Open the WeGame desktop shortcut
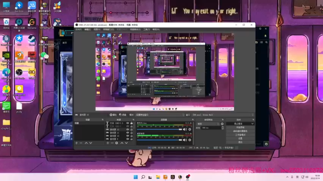This screenshot has height=181, width=323. (32, 24)
